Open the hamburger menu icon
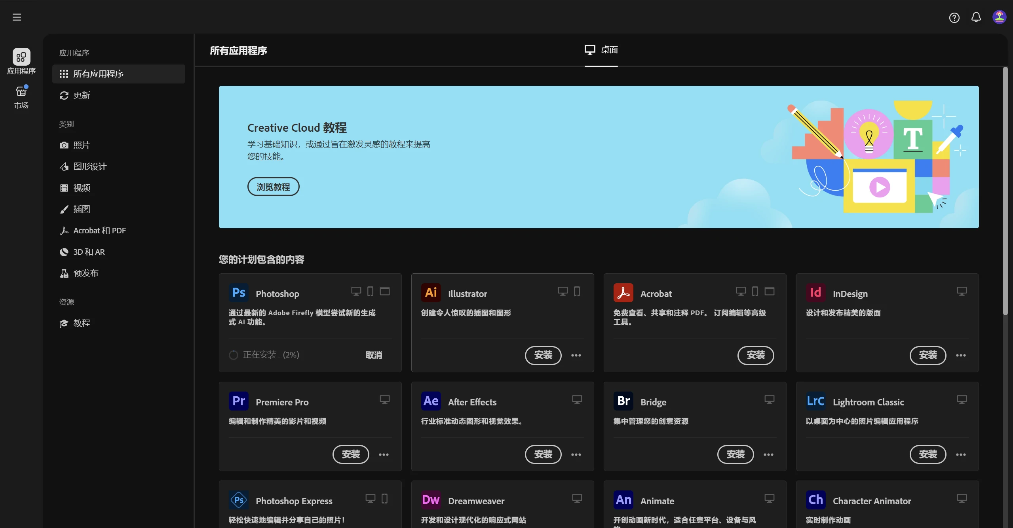Viewport: 1013px width, 528px height. coord(17,17)
